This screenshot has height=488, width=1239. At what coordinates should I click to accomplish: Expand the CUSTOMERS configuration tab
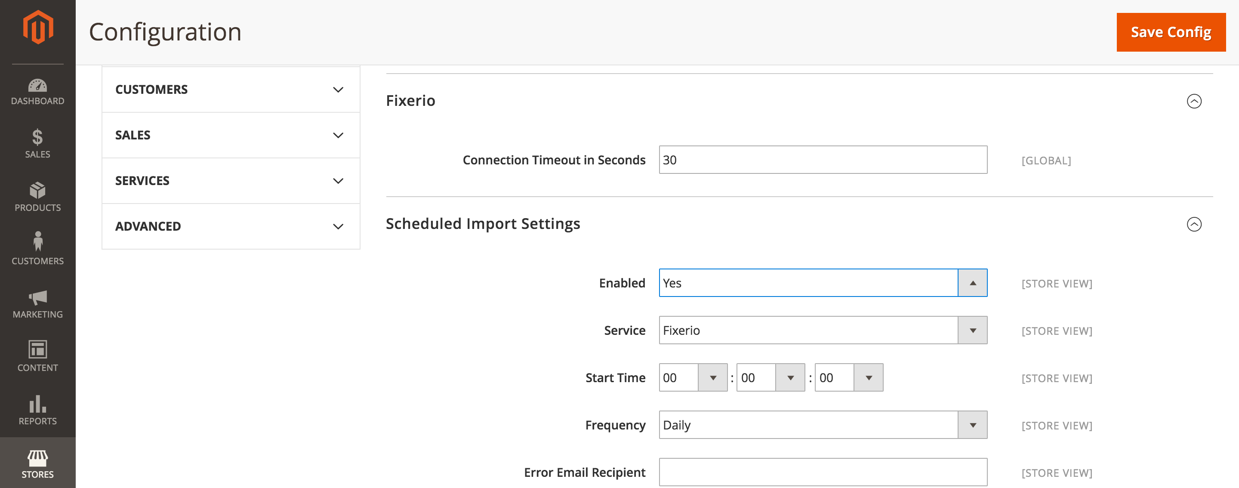[231, 90]
